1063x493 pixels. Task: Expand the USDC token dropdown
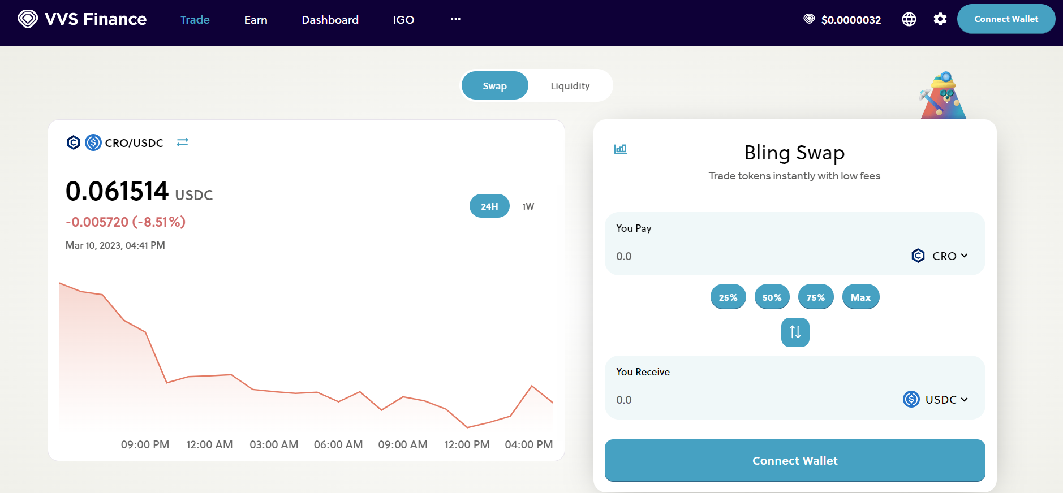936,399
